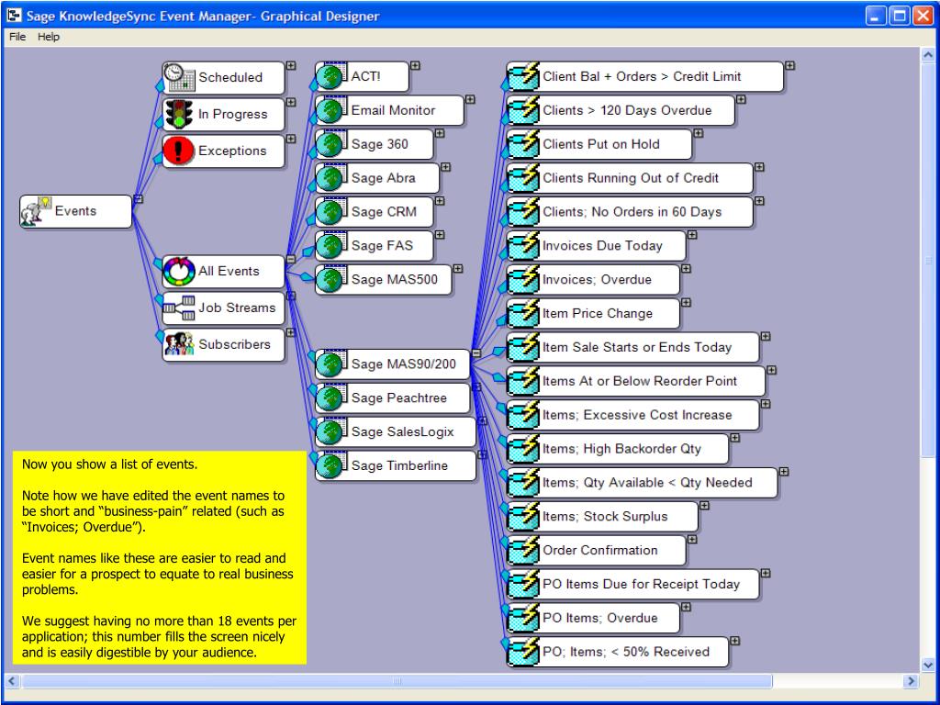The height and width of the screenshot is (705, 940).
Task: Click the red Exceptions exclamation icon
Action: (179, 151)
